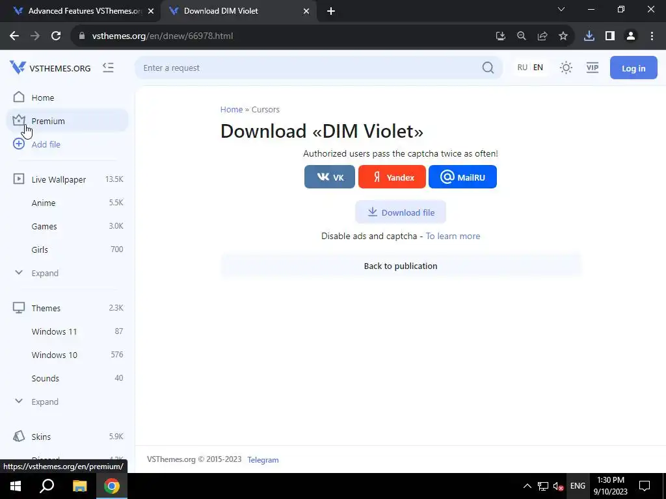666x499 pixels.
Task: Open the Games subcategory
Action: (67, 226)
